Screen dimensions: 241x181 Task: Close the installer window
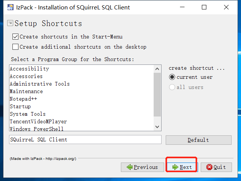[226, 7]
